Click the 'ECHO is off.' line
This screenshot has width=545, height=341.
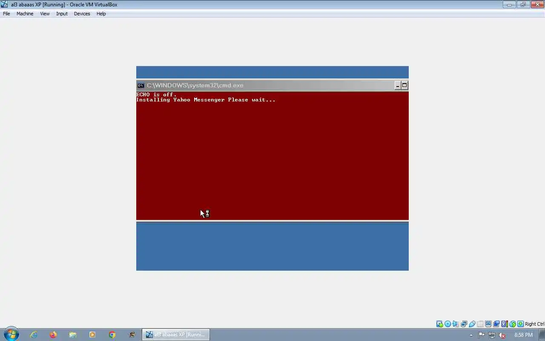pos(156,95)
